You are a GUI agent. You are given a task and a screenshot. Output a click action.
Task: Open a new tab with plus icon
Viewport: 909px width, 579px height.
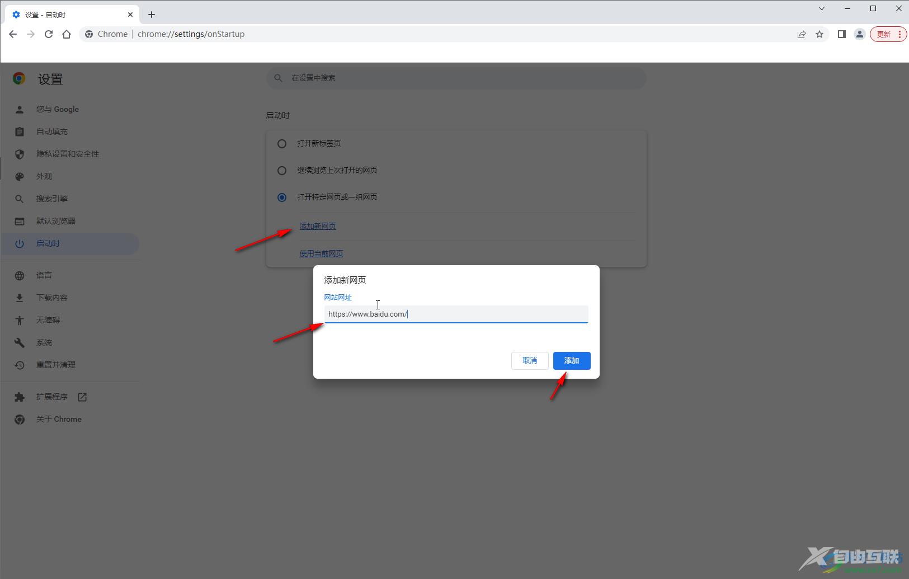tap(152, 15)
